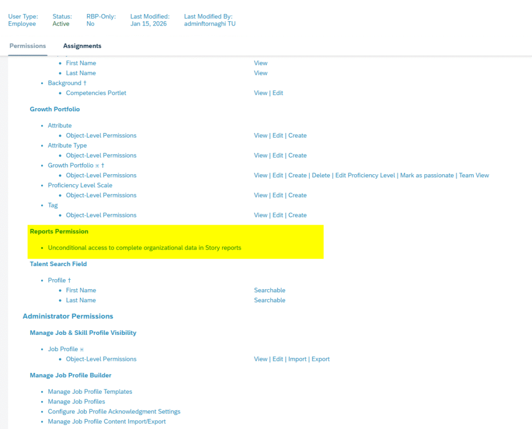The image size is (532, 429).
Task: Click the Attribute Type list item
Action: click(x=67, y=146)
